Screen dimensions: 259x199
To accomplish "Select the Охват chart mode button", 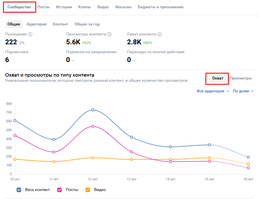I will (x=218, y=78).
